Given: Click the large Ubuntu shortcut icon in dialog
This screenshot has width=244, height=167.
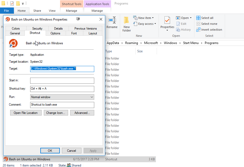Looking at the screenshot, I should (x=13, y=43).
